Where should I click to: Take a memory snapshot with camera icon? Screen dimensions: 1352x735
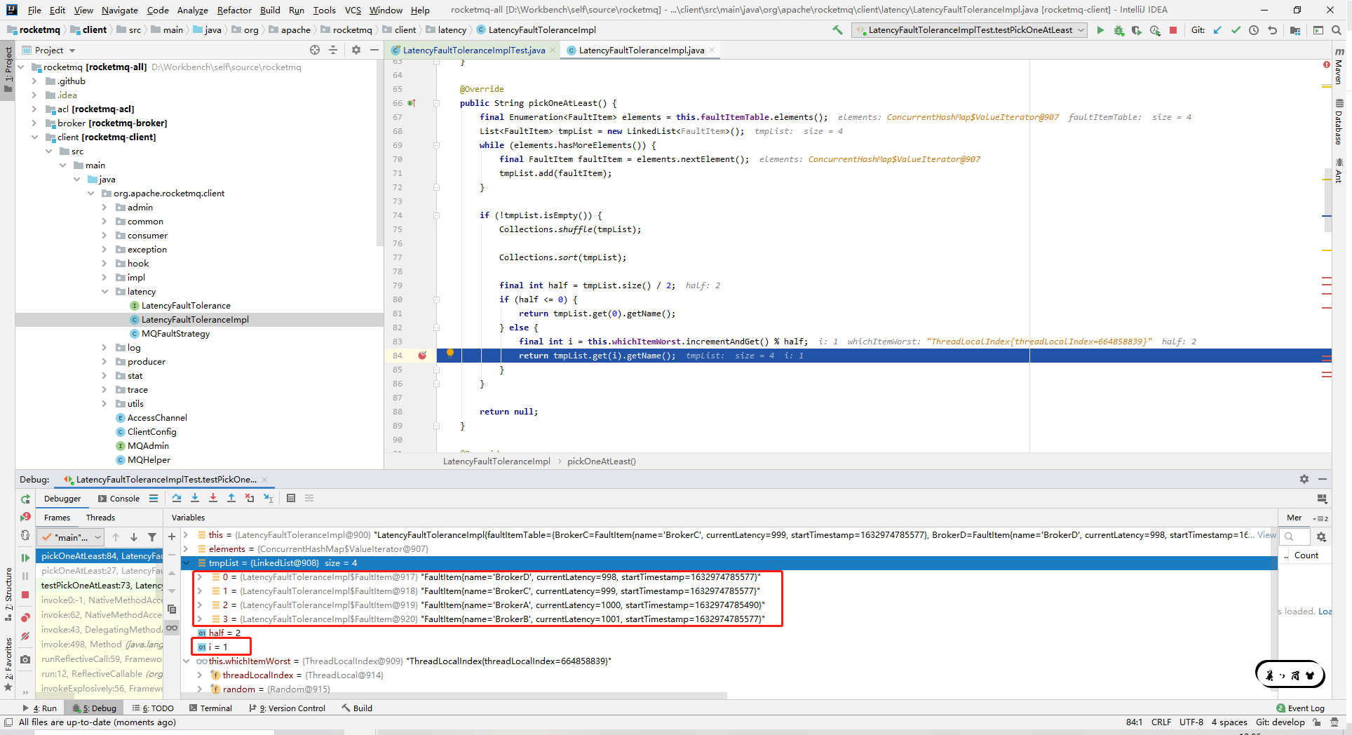pos(25,659)
